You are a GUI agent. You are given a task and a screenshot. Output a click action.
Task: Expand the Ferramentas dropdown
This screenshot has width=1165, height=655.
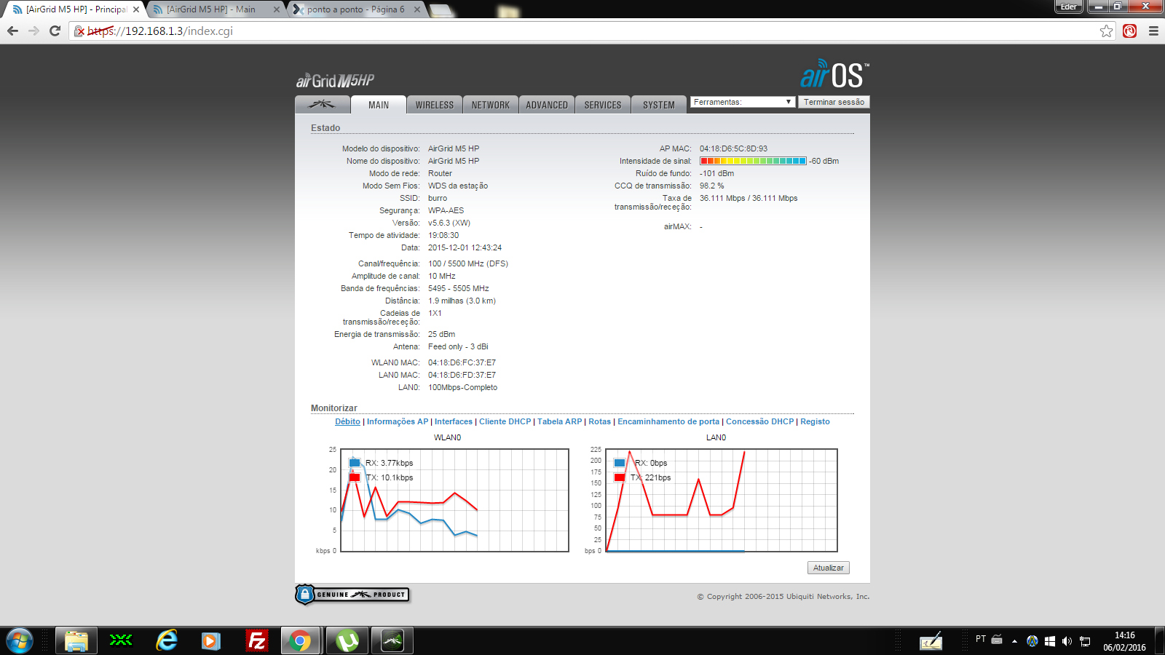pos(742,102)
